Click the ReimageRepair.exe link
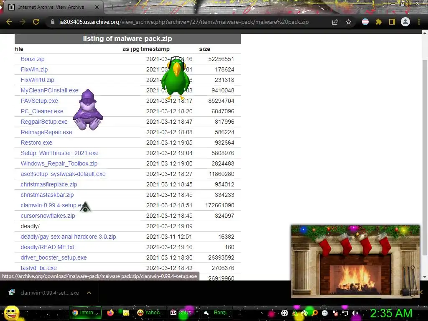 (46, 132)
